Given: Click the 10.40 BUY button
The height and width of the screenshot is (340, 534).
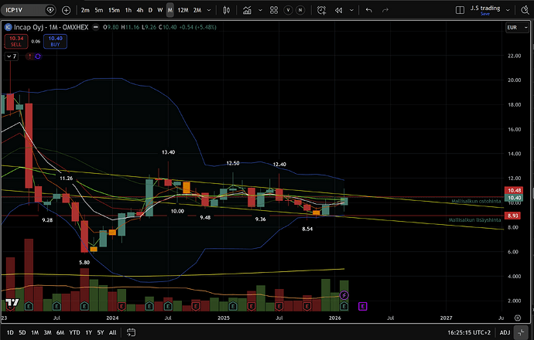Looking at the screenshot, I should click(x=54, y=41).
